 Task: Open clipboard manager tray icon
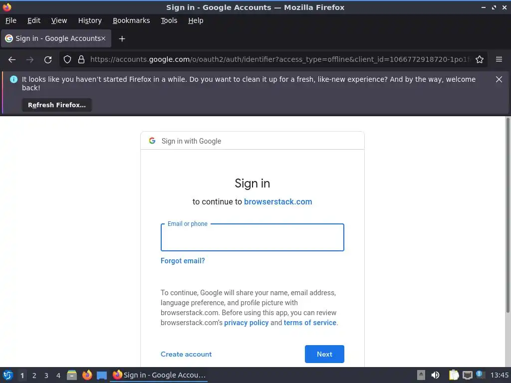point(454,375)
